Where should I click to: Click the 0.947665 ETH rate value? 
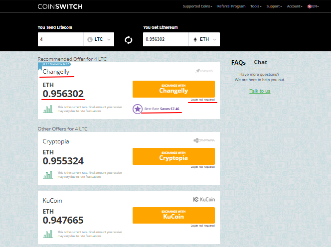click(x=63, y=220)
